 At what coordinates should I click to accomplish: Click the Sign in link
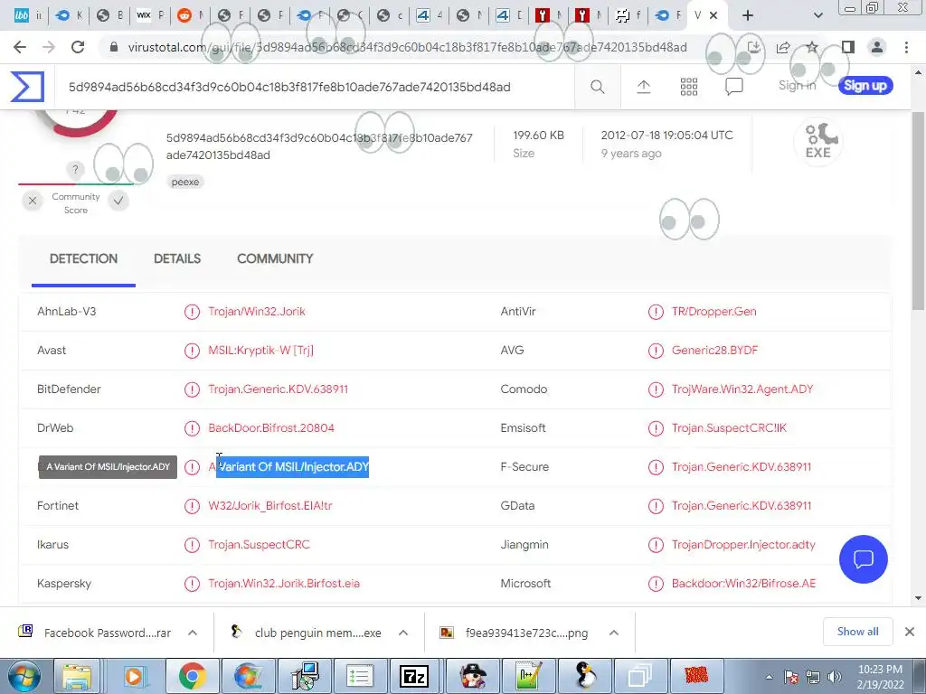point(797,86)
